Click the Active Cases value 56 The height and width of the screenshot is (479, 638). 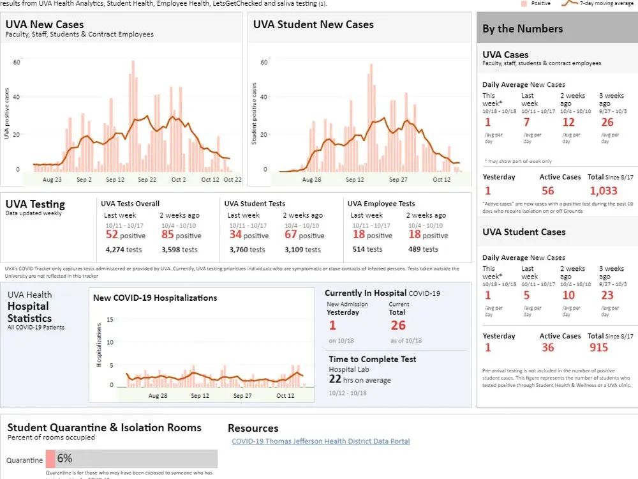[x=547, y=191]
